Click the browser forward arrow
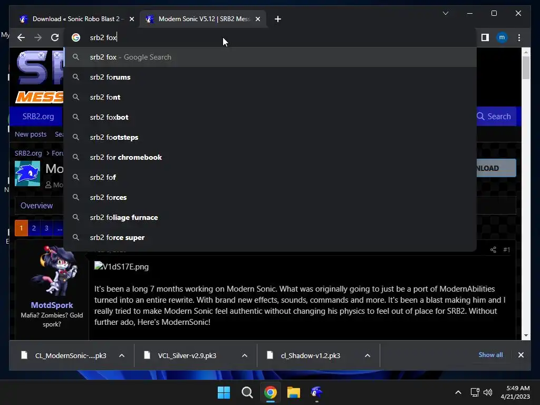This screenshot has height=405, width=540. pos(38,37)
